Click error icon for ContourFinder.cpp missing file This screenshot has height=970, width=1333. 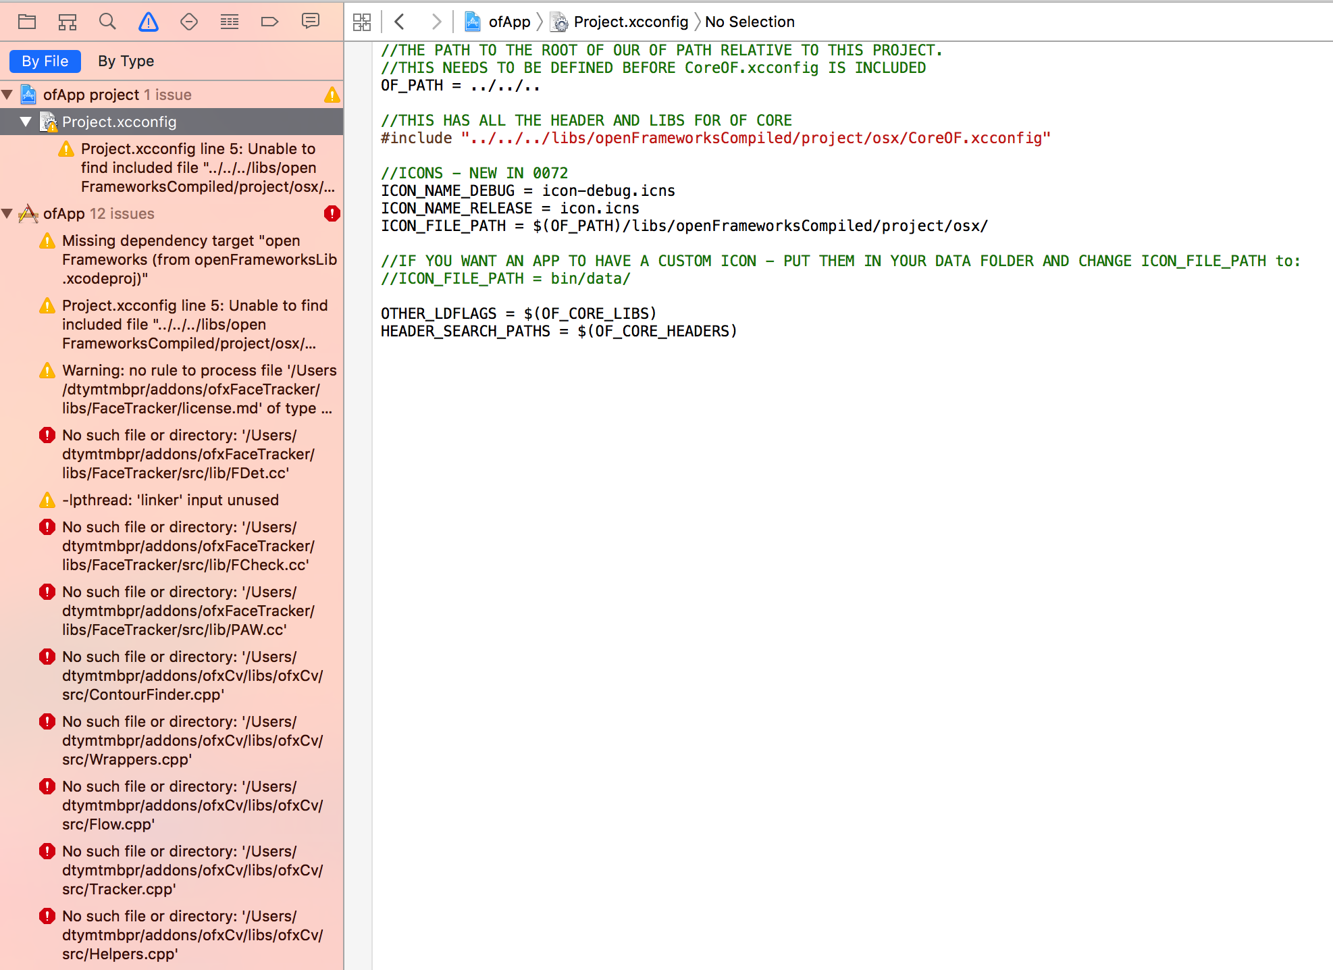(x=47, y=657)
